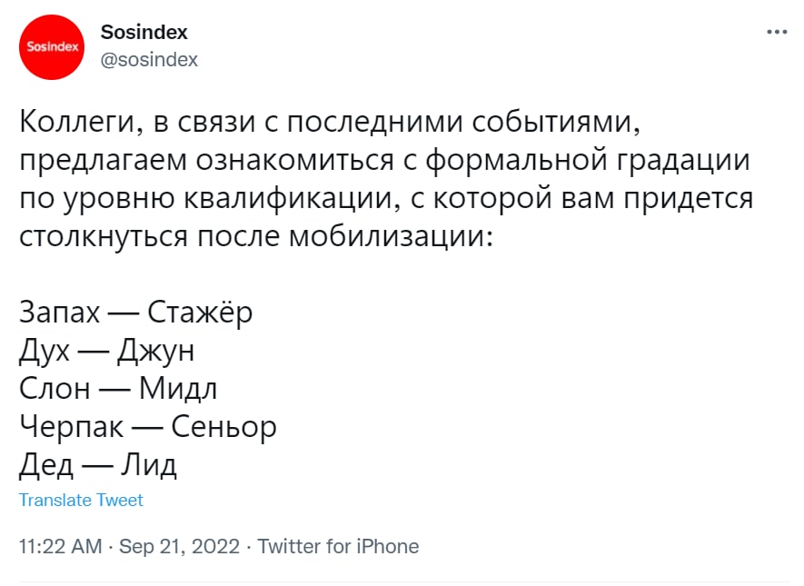Click the line "Слон — Мидл"
The height and width of the screenshot is (586, 804).
(x=118, y=389)
